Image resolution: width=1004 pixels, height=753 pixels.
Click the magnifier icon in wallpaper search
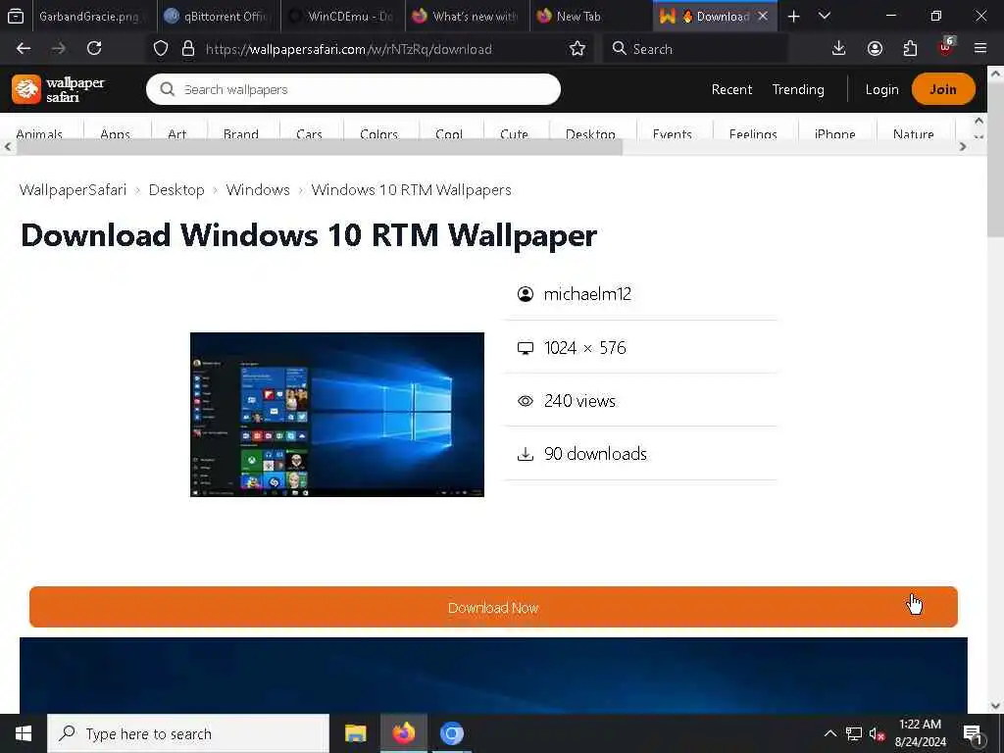[x=167, y=89]
